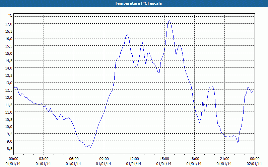
Task: Click the 21:00 time axis label
Action: [x=224, y=159]
